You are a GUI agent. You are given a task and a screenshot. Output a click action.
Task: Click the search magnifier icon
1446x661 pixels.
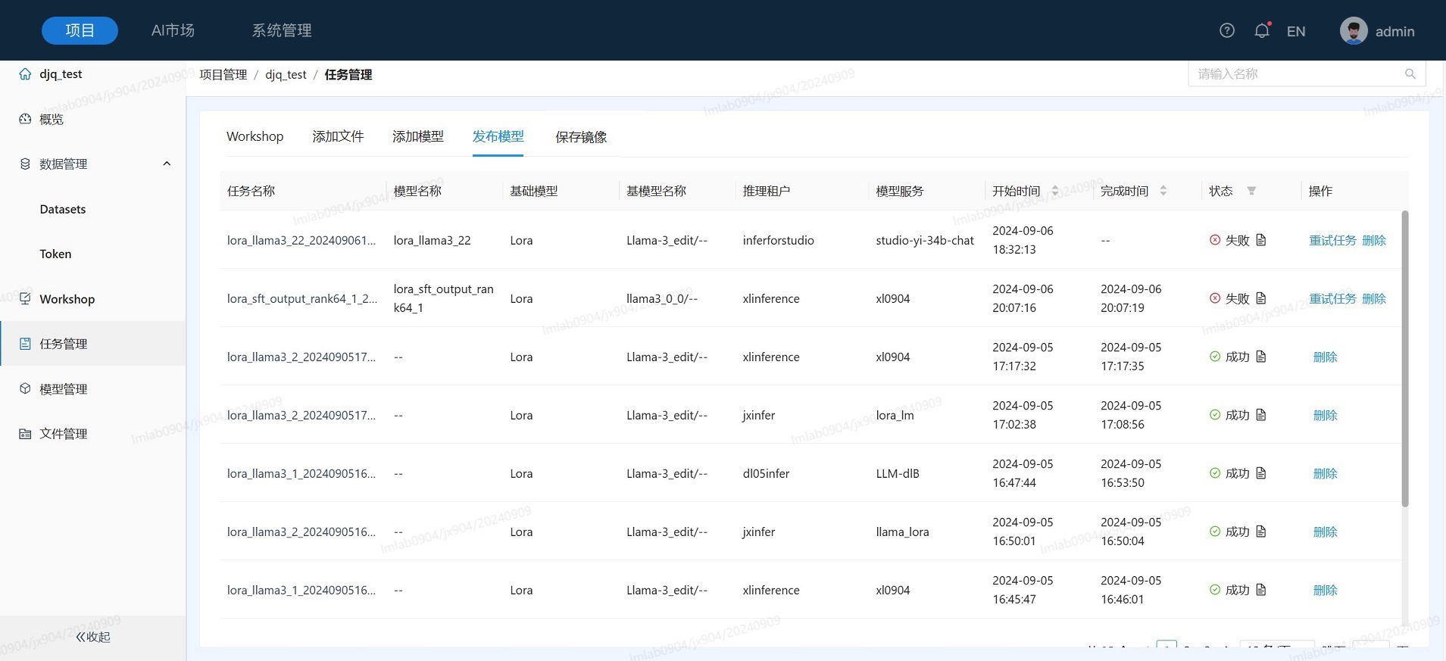(x=1410, y=74)
